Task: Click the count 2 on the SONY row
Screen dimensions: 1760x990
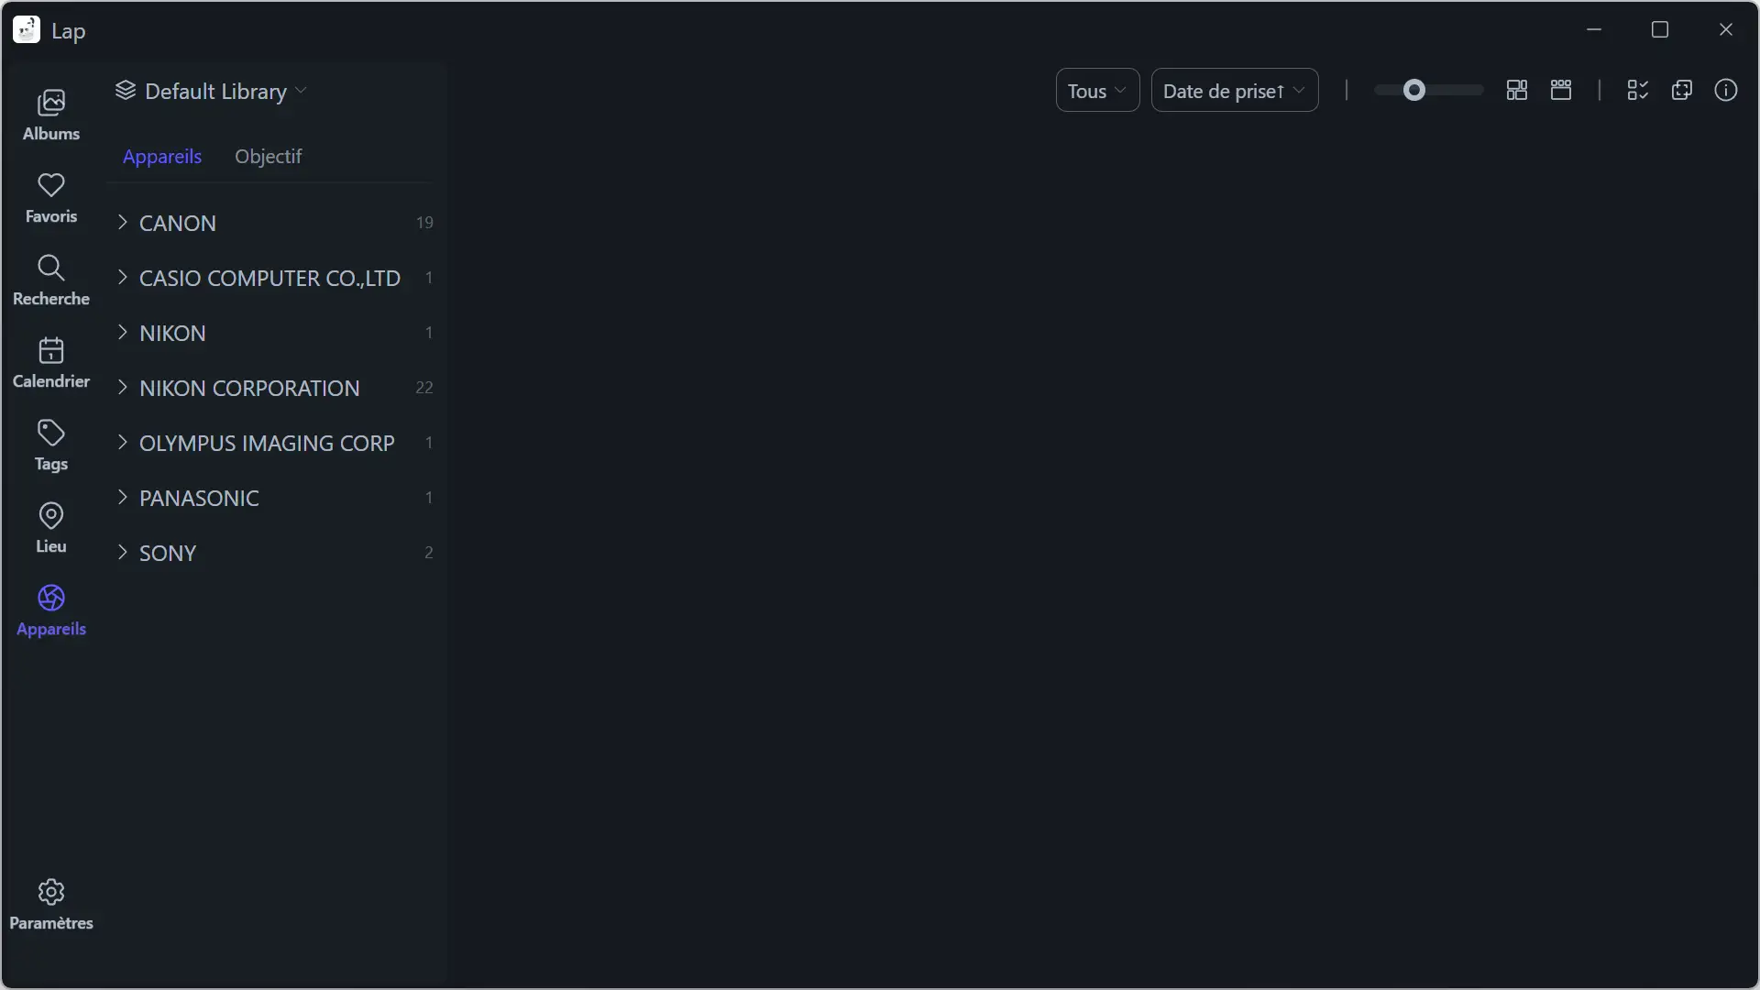Action: coord(429,553)
